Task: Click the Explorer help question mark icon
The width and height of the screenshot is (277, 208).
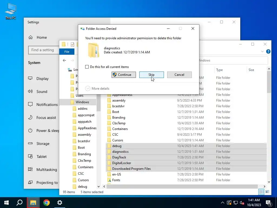Action: 268,51
